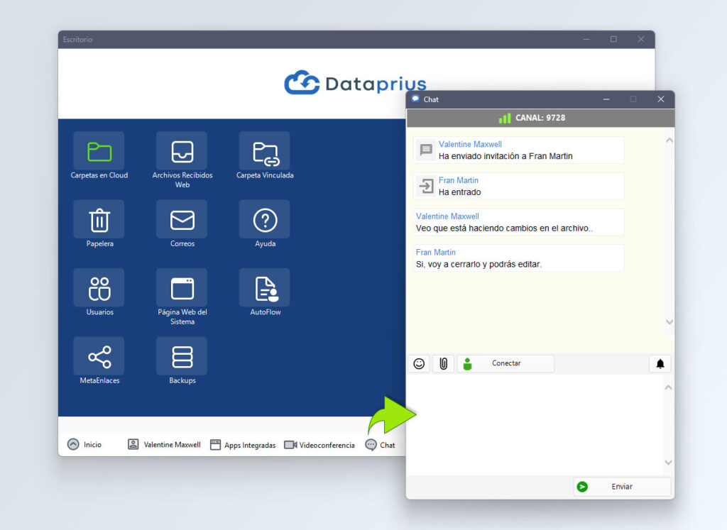
Task: Click the CANAL: 9728 header bar
Action: point(540,118)
